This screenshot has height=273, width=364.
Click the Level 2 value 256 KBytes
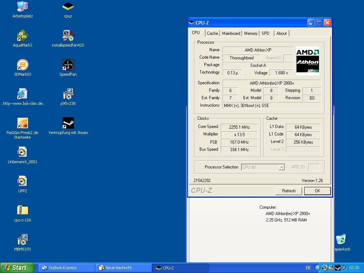[x=303, y=142]
